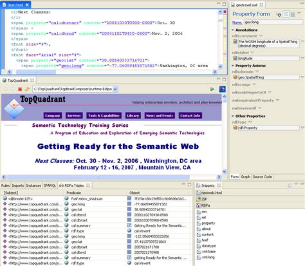Switch to the dean.html editor tab
Viewport: 305px width, 266px height.
(x=15, y=5)
